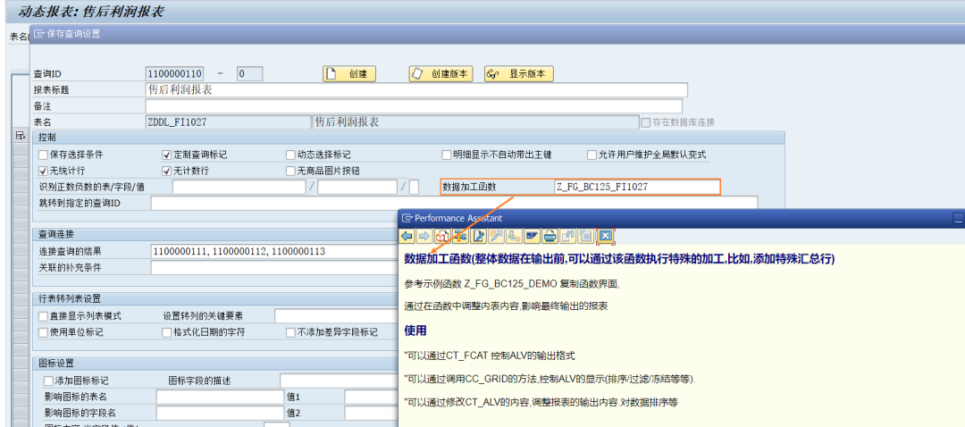This screenshot has width=965, height=427.
Task: Toggle 不添加差异字段标记 checkbox
Action: coord(290,332)
